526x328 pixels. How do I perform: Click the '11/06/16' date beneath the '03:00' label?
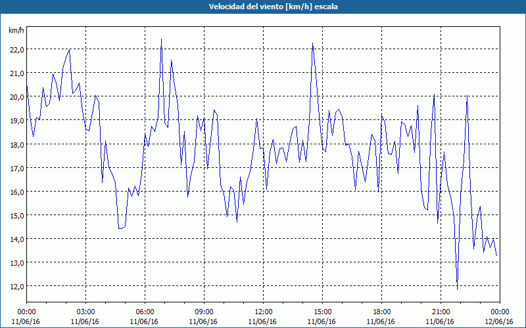coord(85,321)
